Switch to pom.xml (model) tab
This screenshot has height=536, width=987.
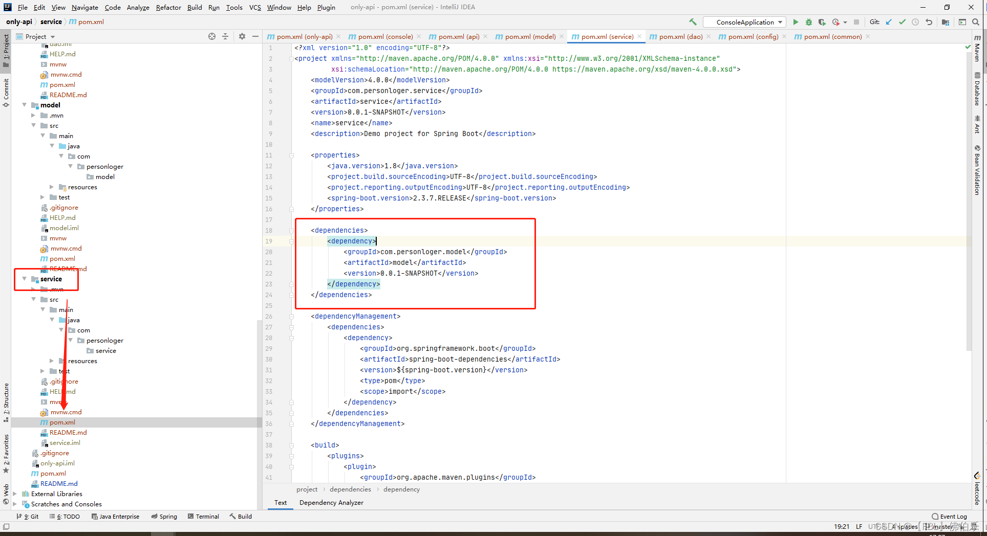coord(526,36)
